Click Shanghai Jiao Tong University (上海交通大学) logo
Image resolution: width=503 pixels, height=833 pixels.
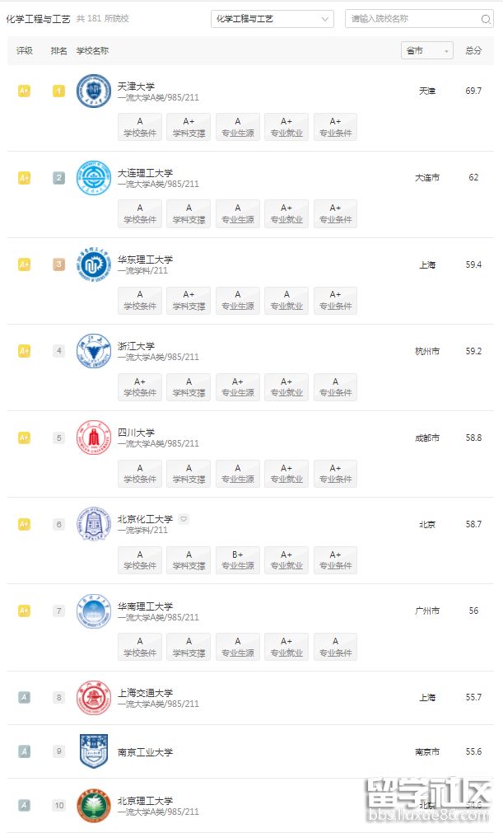[94, 698]
